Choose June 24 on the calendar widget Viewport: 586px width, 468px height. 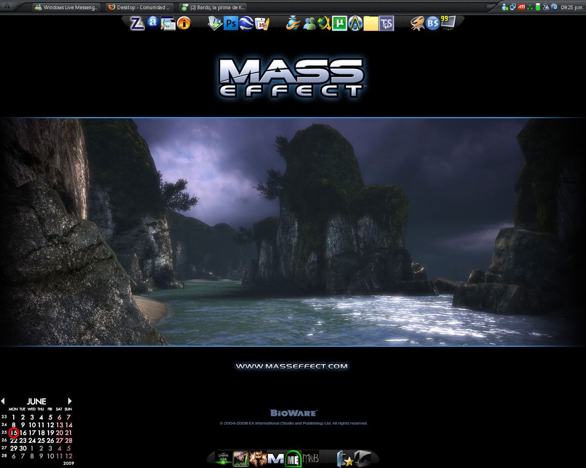tap(32, 441)
